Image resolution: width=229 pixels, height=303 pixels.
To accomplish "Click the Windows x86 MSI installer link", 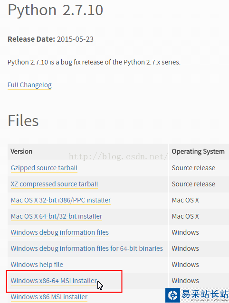I will (x=49, y=297).
